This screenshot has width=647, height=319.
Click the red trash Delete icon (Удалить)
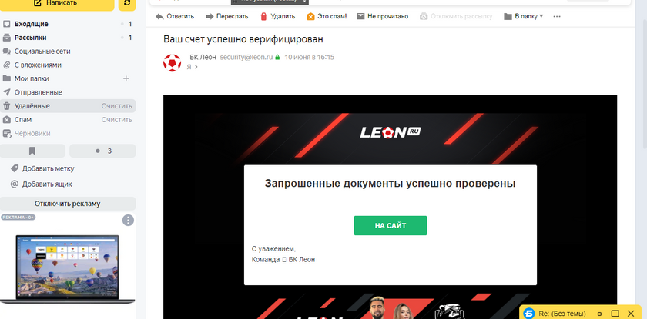(x=263, y=16)
